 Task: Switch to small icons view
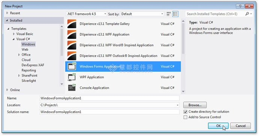tap(169, 14)
